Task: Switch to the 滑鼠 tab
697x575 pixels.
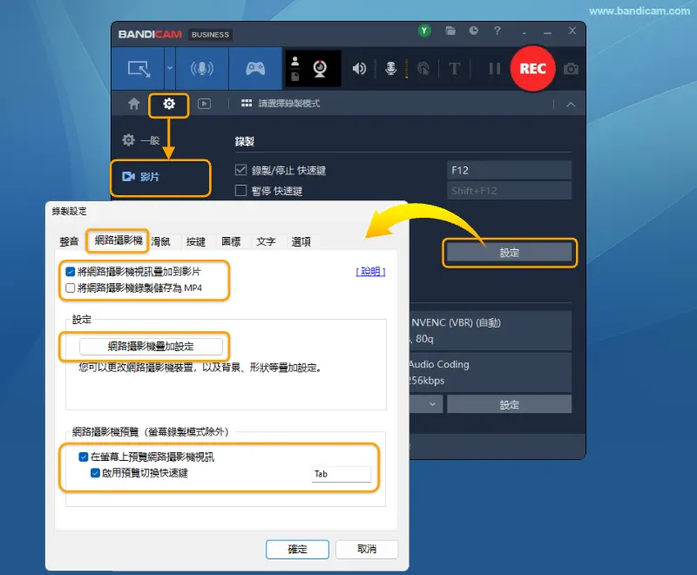Action: tap(160, 241)
